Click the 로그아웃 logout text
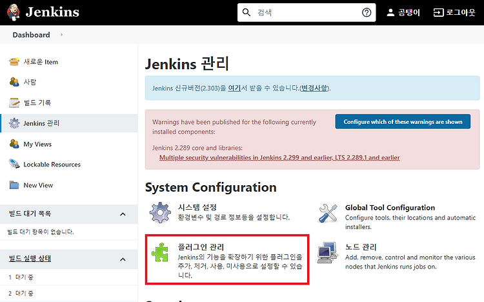The height and width of the screenshot is (302, 484). point(461,12)
